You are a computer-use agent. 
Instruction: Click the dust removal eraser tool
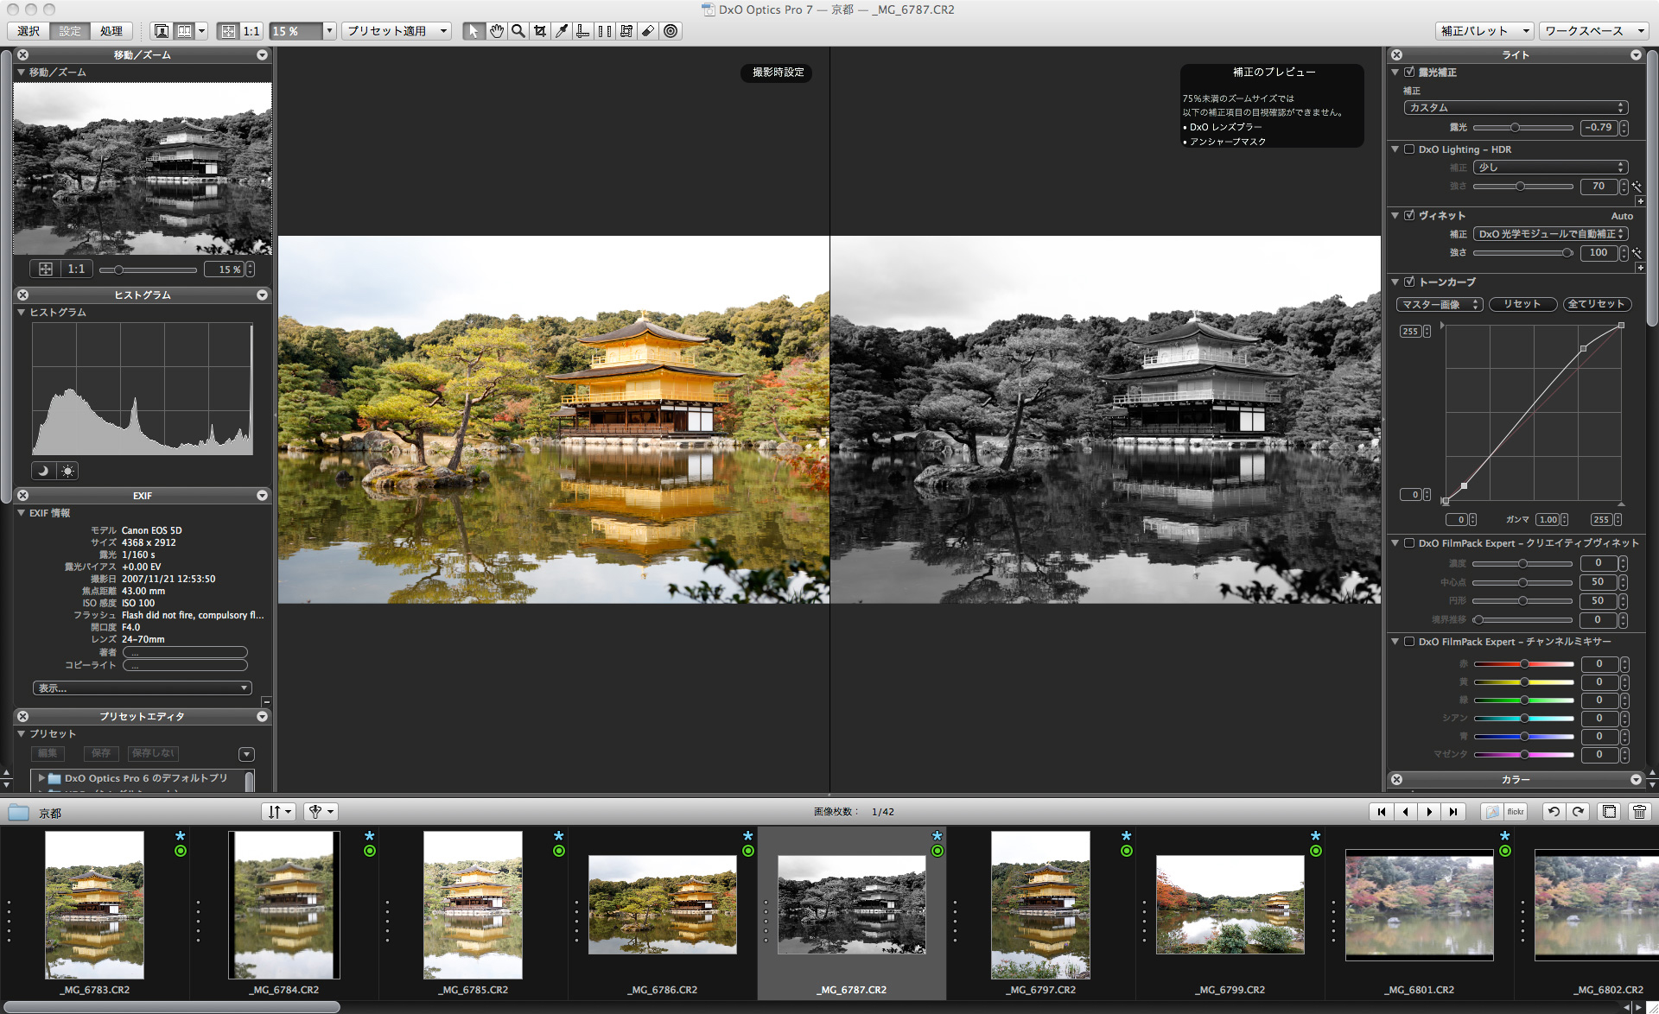coord(648,31)
